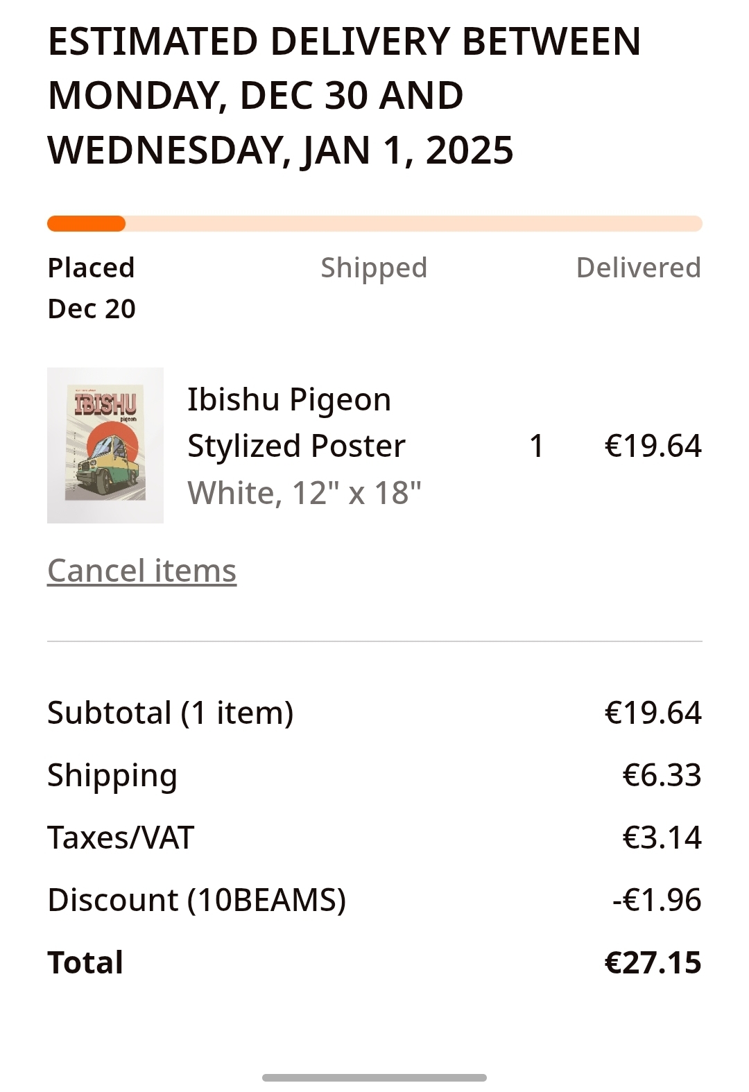Click the discount amount -€1.96

(657, 900)
